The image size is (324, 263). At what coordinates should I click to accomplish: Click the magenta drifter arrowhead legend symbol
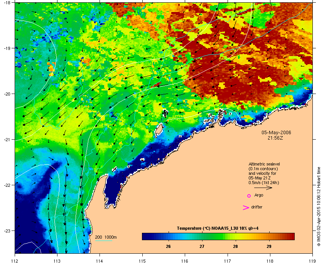[246, 208]
